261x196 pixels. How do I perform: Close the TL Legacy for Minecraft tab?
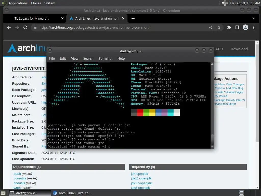[x=62, y=18]
